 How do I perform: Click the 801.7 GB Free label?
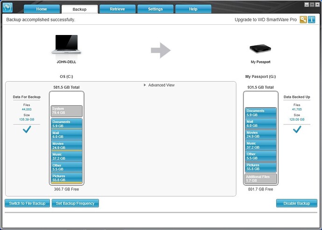tap(260, 189)
